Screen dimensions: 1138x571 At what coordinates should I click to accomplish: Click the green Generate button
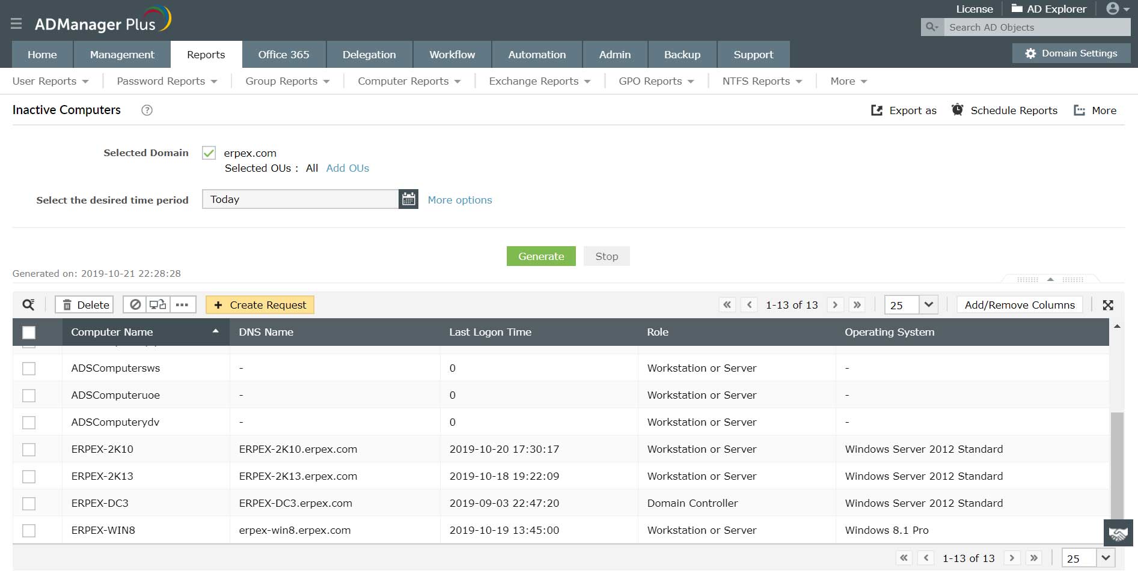pos(541,256)
